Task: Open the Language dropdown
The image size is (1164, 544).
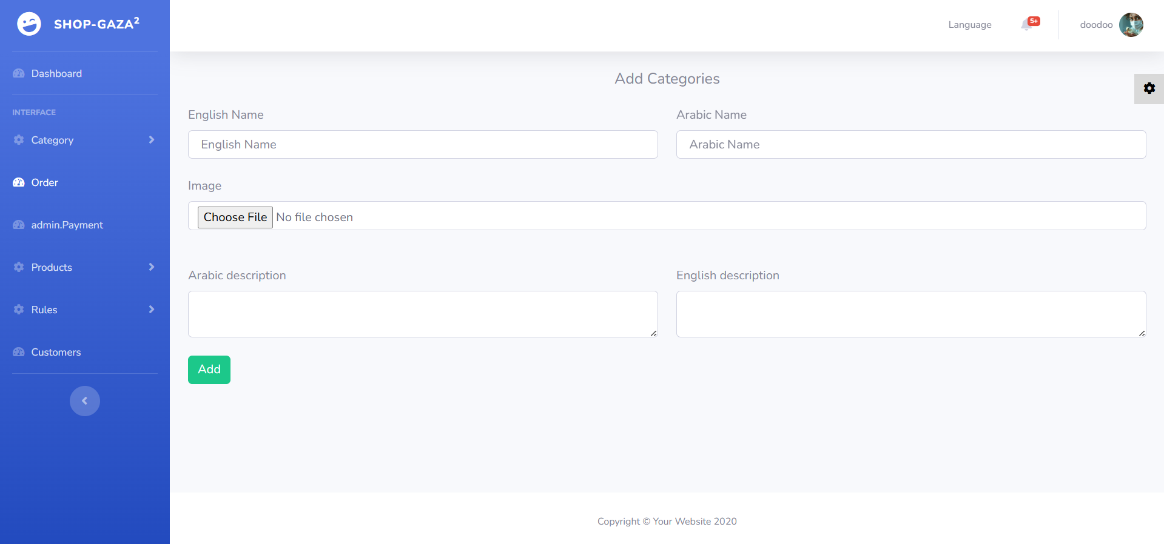Action: (x=970, y=25)
